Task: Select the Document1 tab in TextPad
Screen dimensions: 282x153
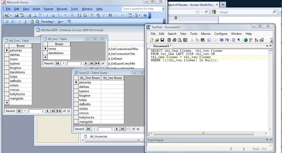Action: [x=162, y=46]
